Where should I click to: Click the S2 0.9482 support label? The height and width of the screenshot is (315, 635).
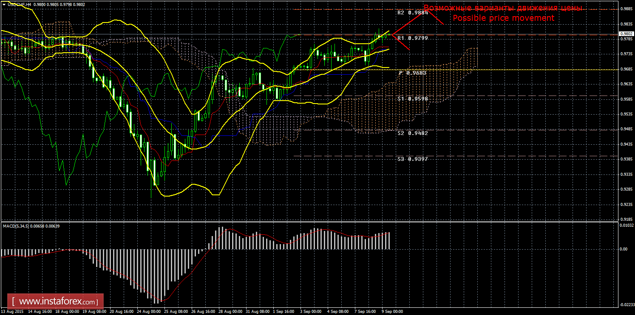(x=412, y=133)
